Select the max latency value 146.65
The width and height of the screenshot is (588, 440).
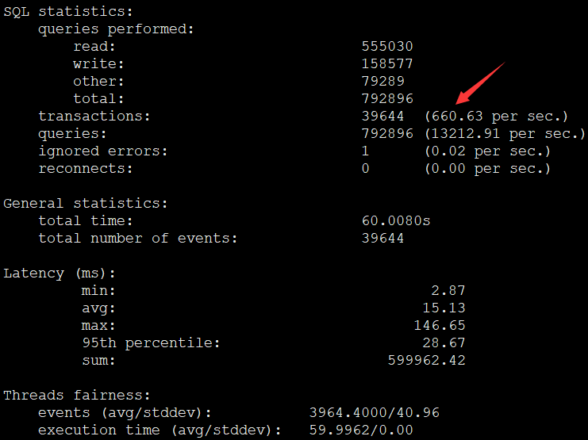point(440,325)
